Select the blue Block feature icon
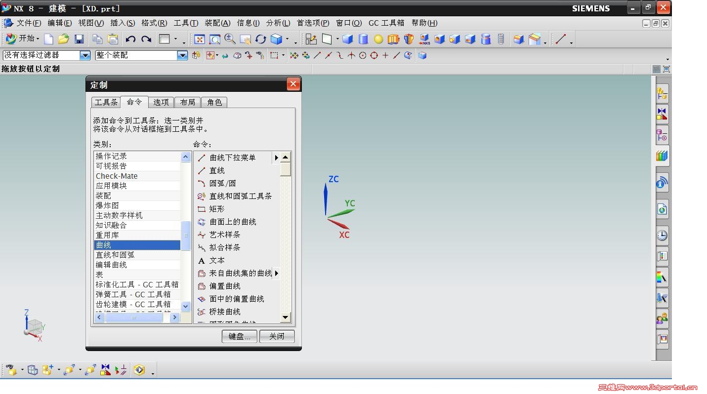707x394 pixels. (x=348, y=39)
